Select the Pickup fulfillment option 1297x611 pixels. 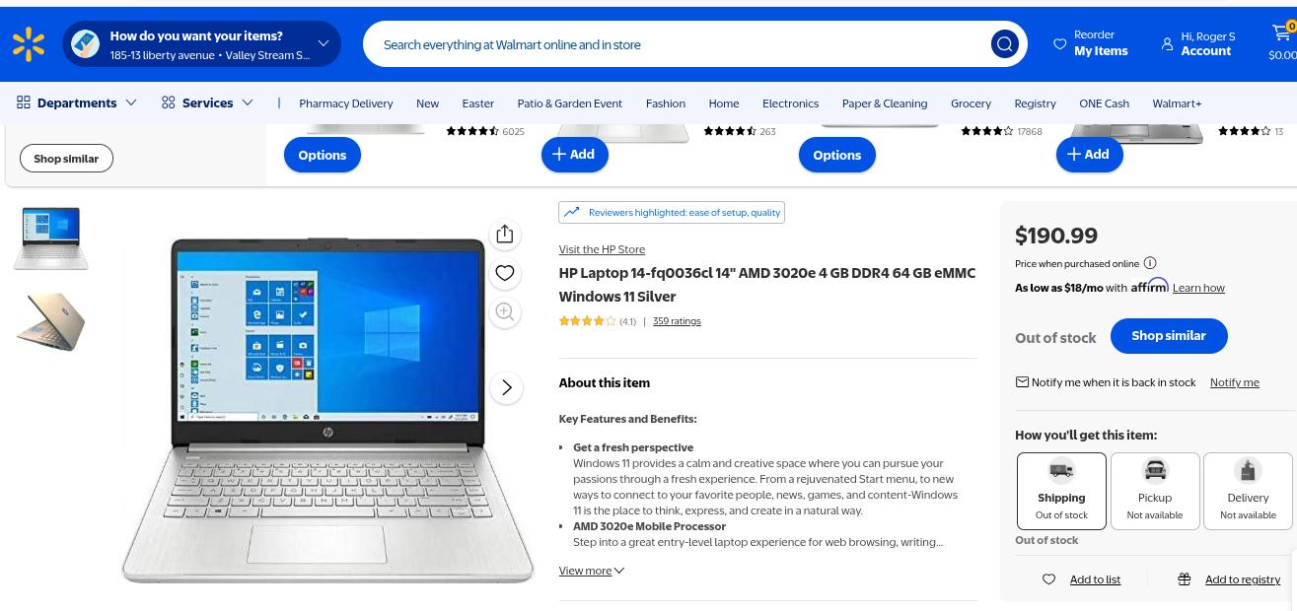(1155, 492)
